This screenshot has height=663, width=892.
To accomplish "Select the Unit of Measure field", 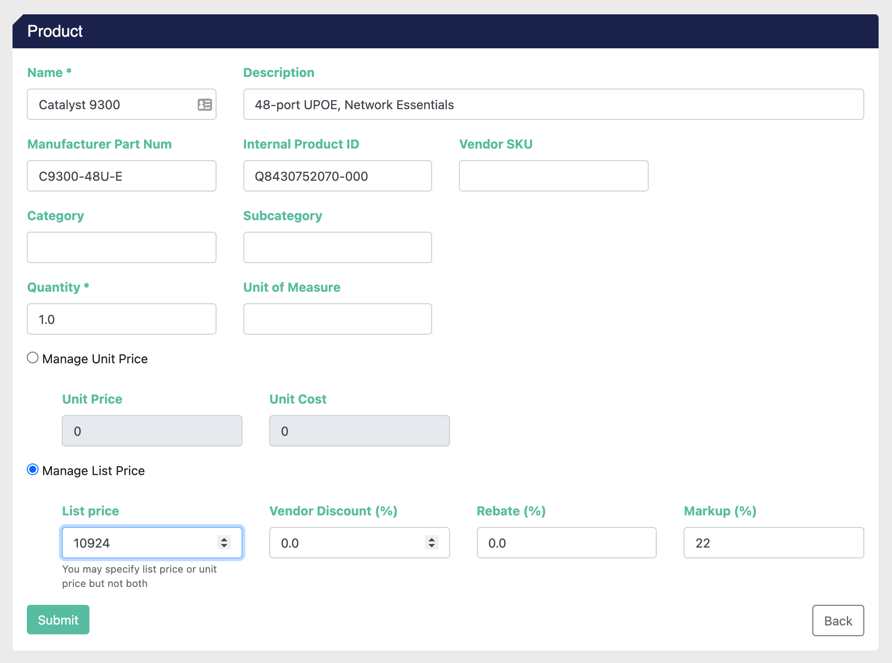I will [337, 319].
